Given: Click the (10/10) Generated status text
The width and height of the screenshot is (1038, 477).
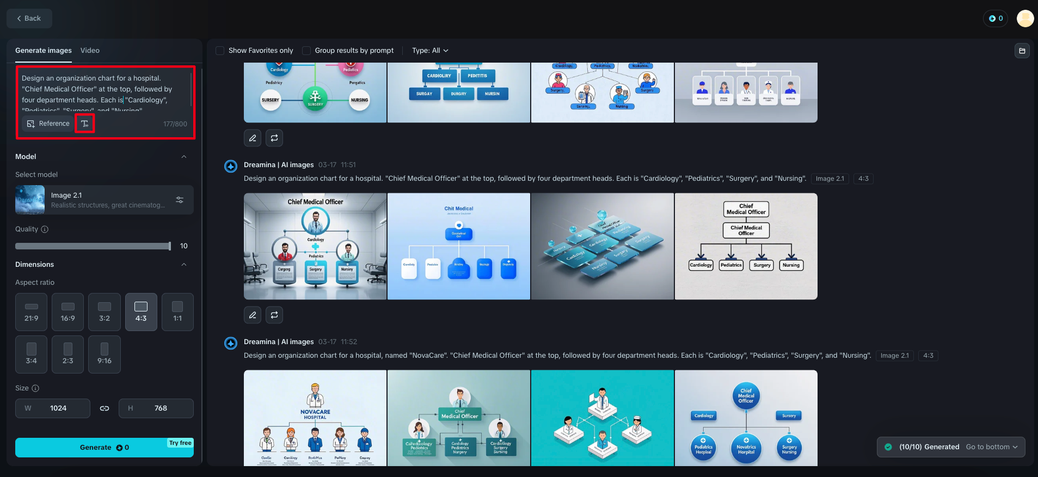Looking at the screenshot, I should coord(929,447).
